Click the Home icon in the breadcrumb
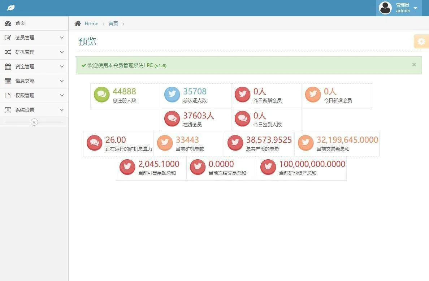This screenshot has height=281, width=429. tap(78, 23)
